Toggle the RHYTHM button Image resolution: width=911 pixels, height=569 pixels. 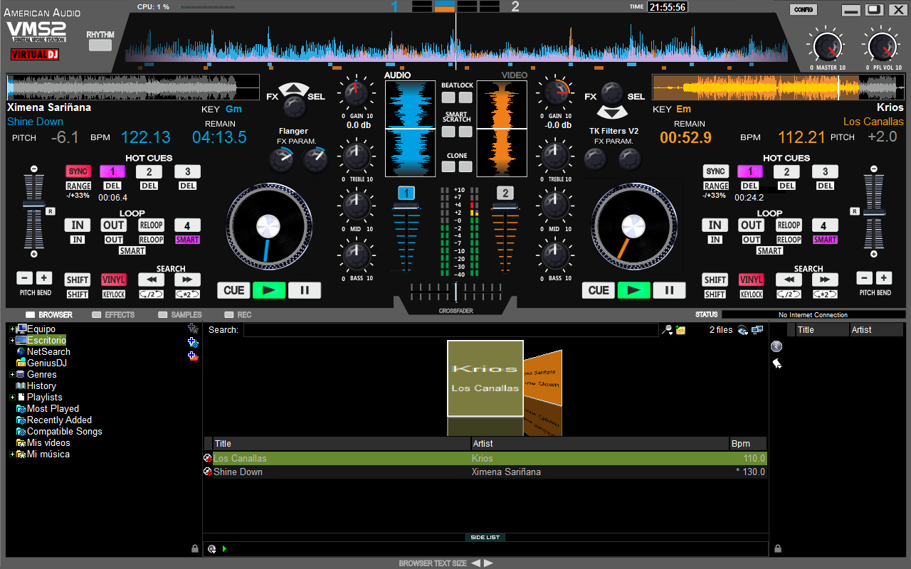(x=100, y=45)
